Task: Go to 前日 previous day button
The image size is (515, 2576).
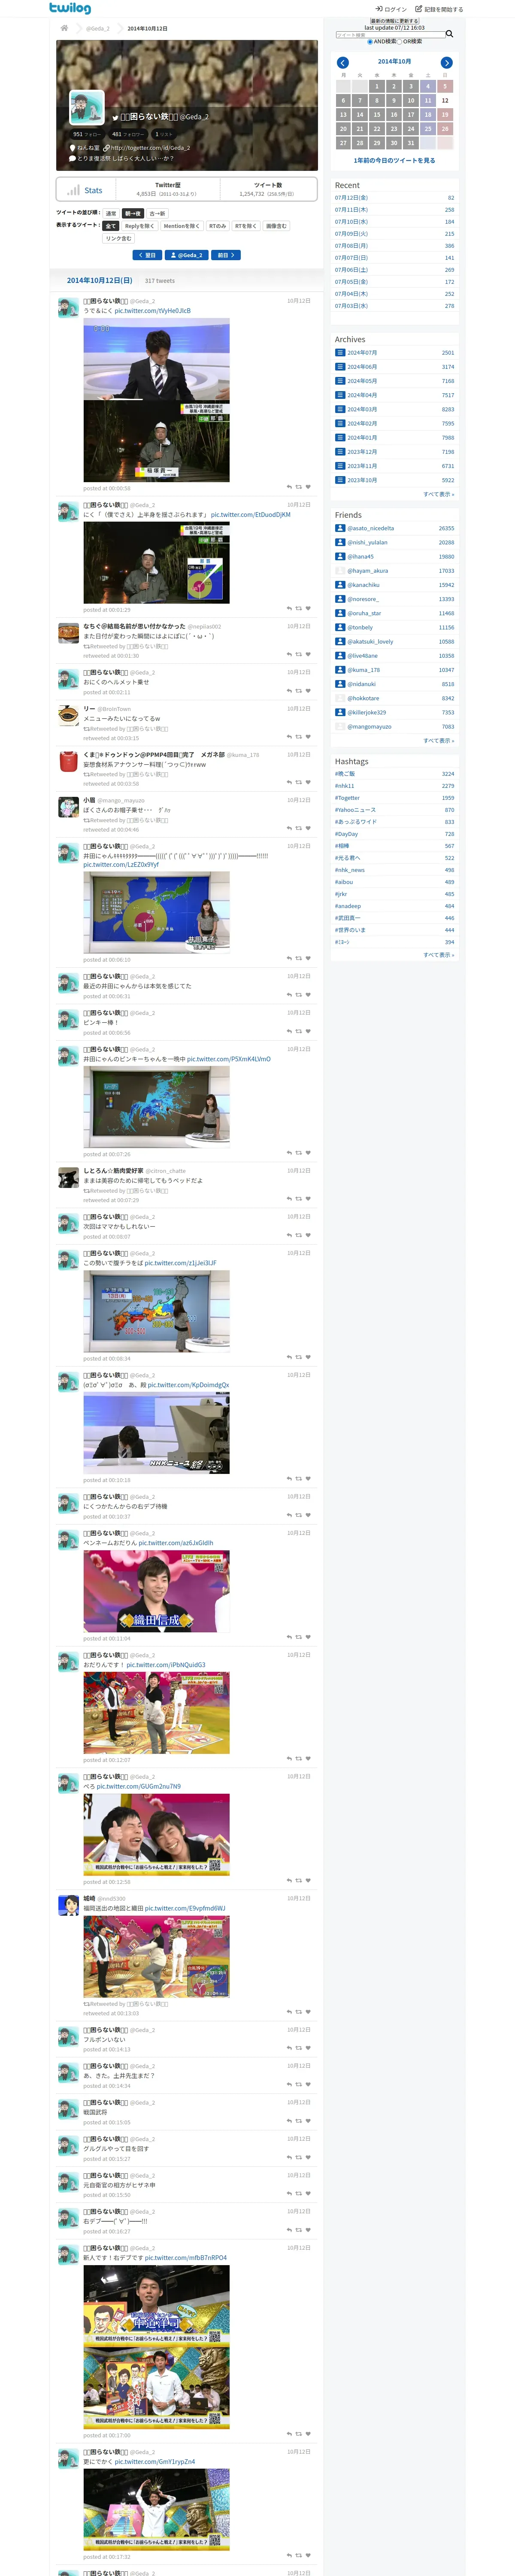Action: 226,255
